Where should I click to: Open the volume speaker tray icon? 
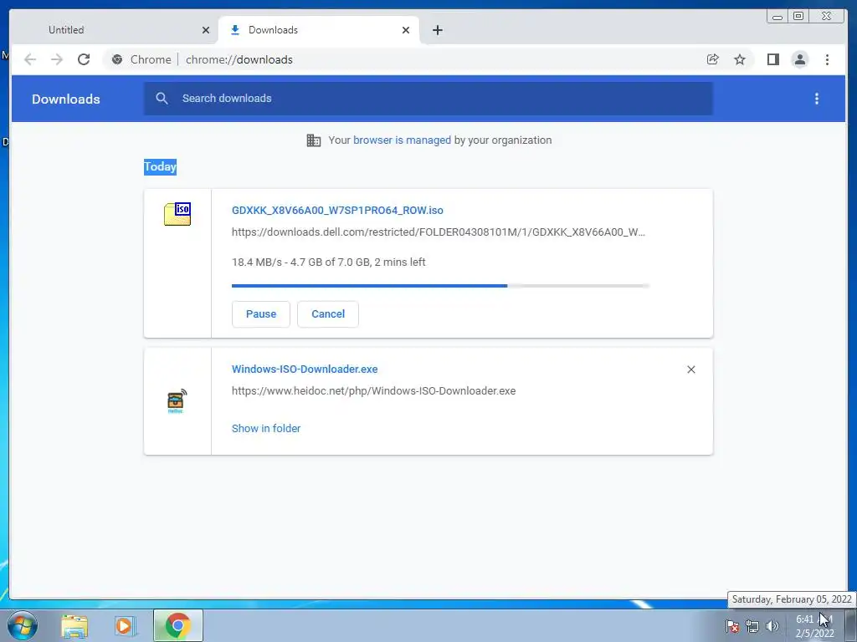coord(772,626)
